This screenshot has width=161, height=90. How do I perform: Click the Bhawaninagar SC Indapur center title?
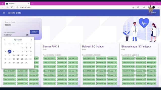click(136, 46)
